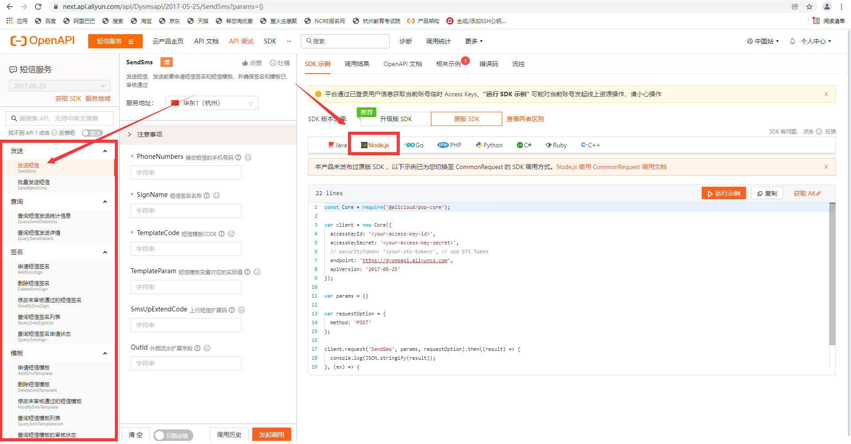Click the notification bell icon

pos(792,41)
